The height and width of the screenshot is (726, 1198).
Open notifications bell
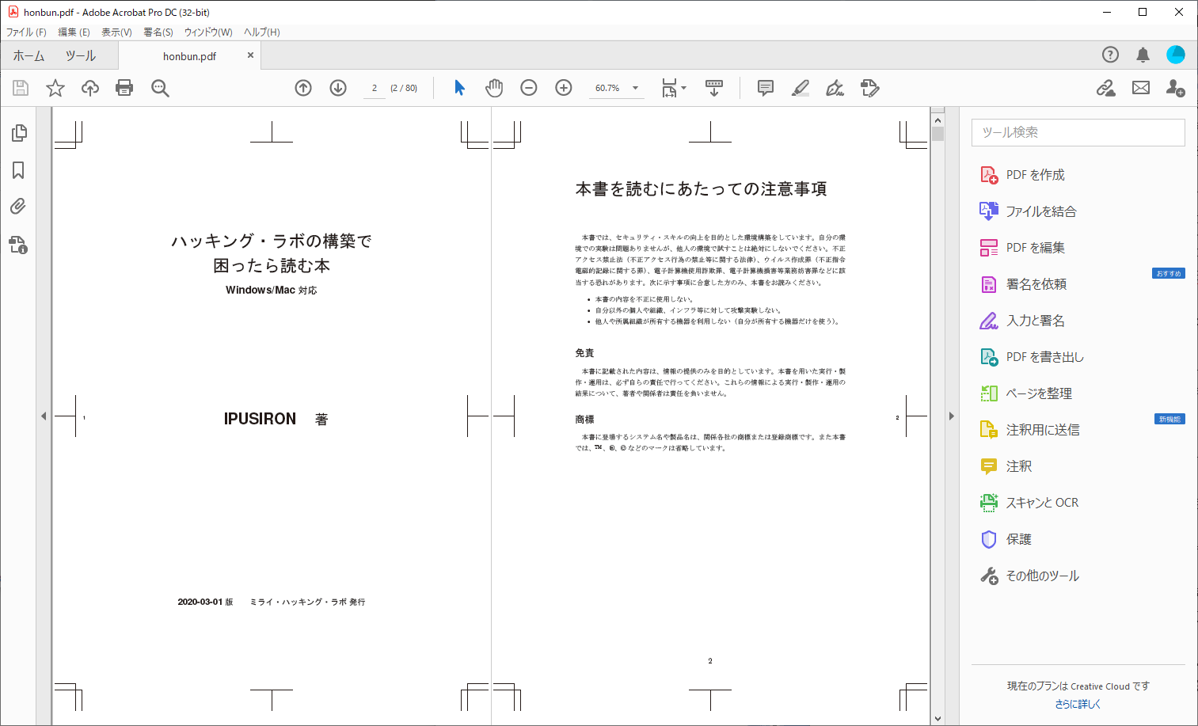1143,55
